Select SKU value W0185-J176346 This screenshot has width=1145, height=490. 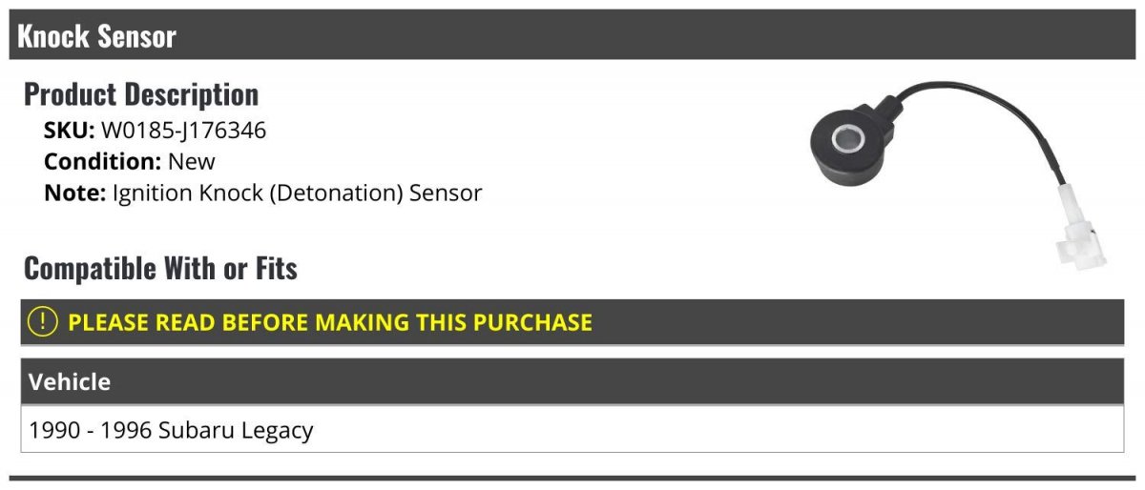184,131
